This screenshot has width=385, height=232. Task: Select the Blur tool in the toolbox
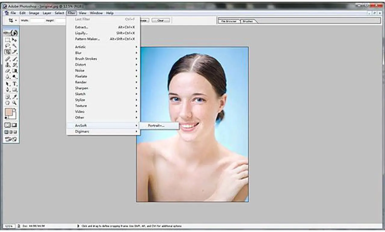click(8, 77)
